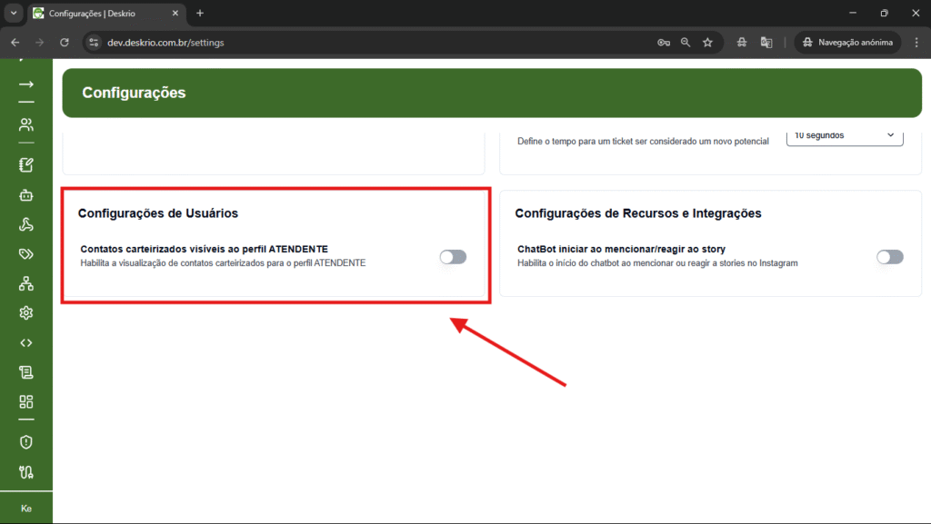Open the tags icon in sidebar
Screen dimensions: 931x524
tap(26, 254)
